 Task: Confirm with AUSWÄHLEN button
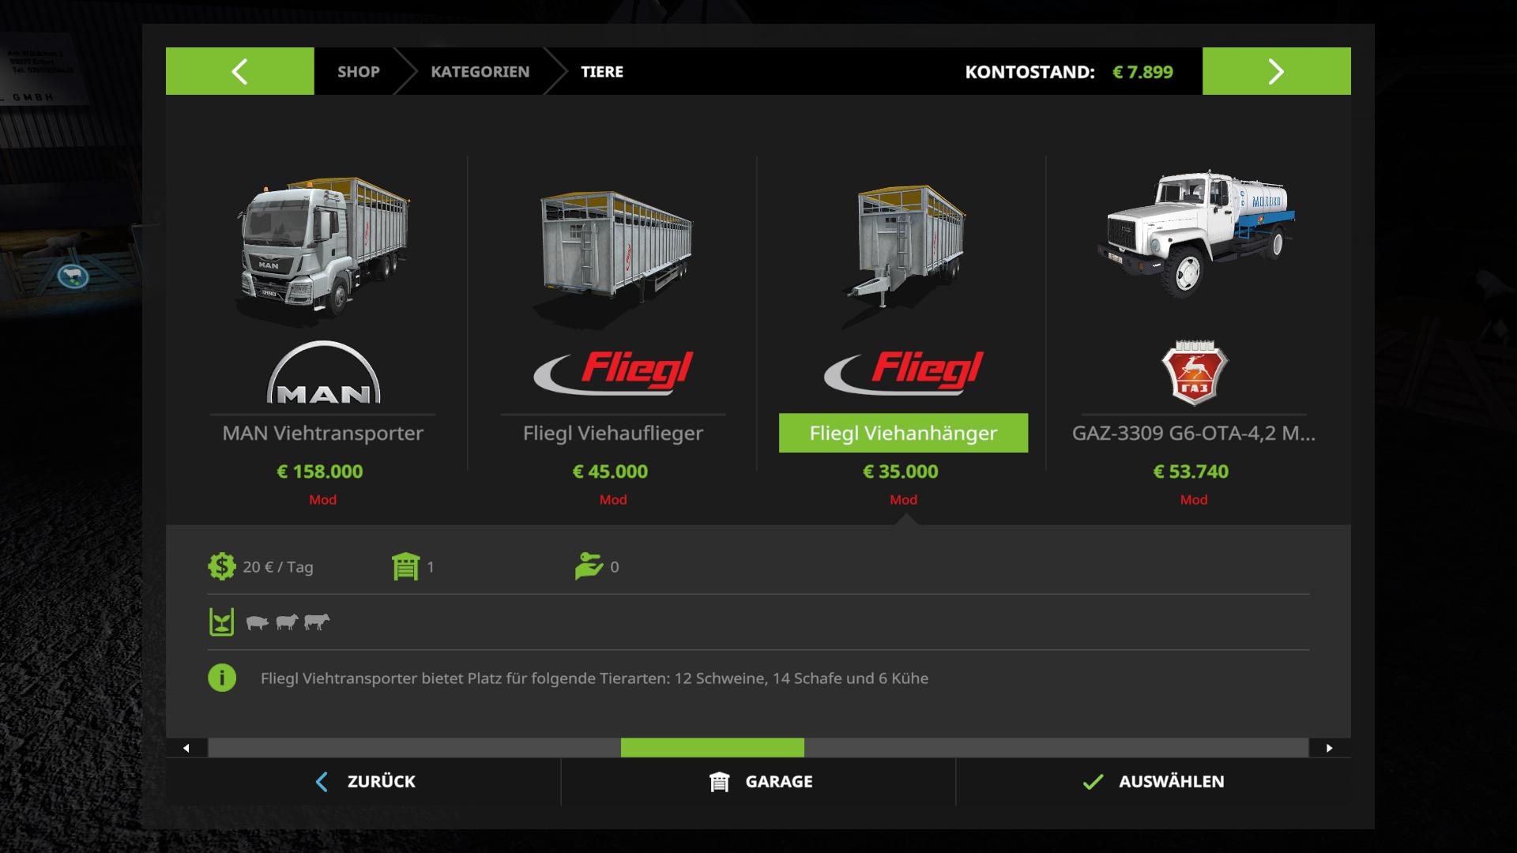click(x=1154, y=781)
